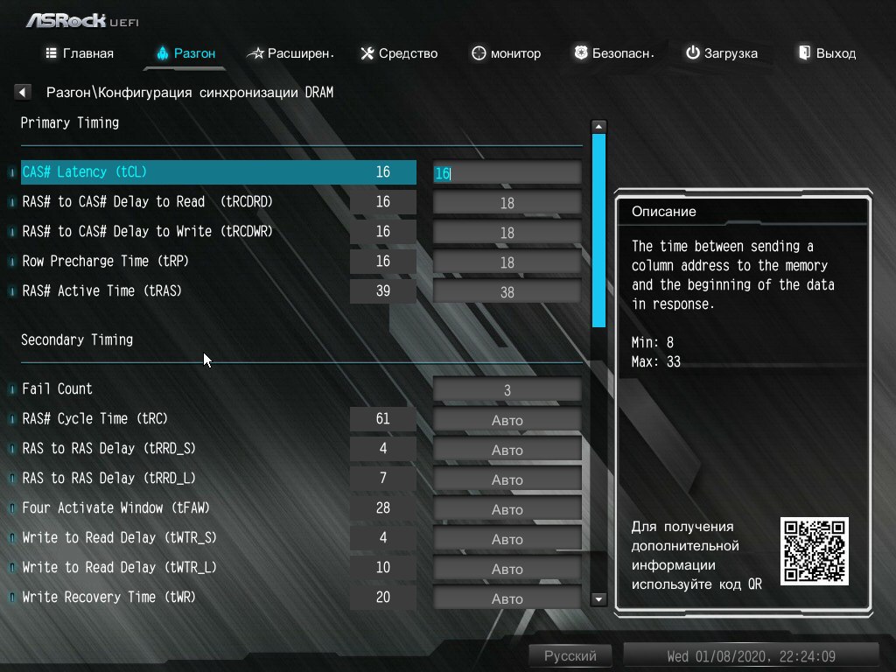Click the CAS# Latency (tCL) input field
The height and width of the screenshot is (672, 896).
[x=507, y=172]
